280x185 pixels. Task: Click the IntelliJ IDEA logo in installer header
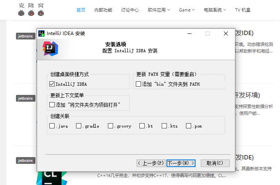50,49
